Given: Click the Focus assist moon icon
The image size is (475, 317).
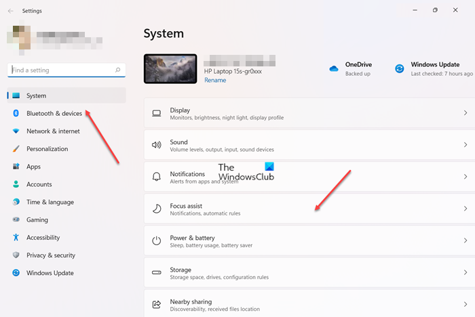Looking at the screenshot, I should [157, 209].
